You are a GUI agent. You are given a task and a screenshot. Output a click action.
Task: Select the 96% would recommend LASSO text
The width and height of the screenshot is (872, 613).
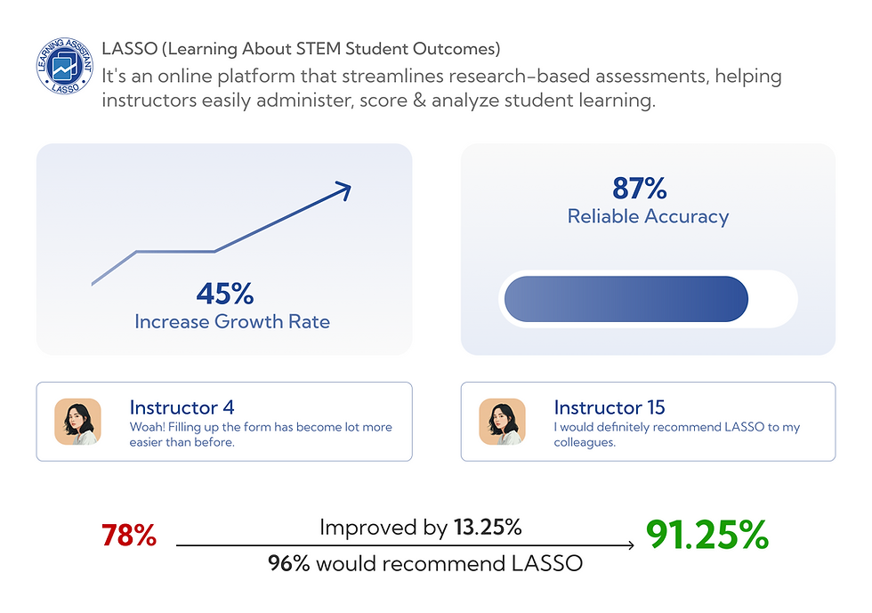(425, 563)
